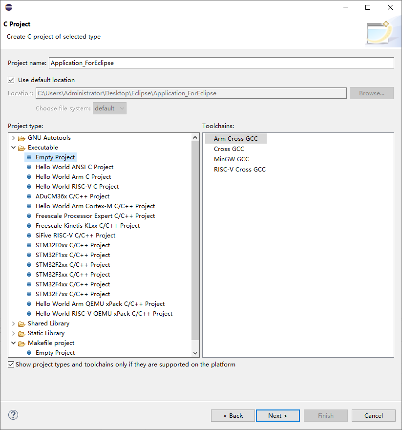Click the Cancel button
Image resolution: width=402 pixels, height=430 pixels.
pyautogui.click(x=374, y=415)
